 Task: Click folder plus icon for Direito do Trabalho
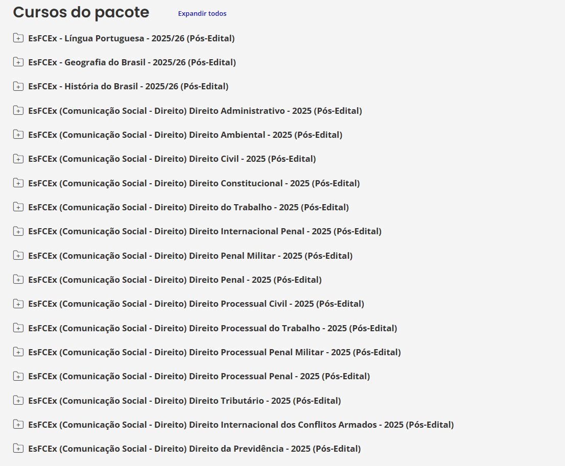coord(18,207)
